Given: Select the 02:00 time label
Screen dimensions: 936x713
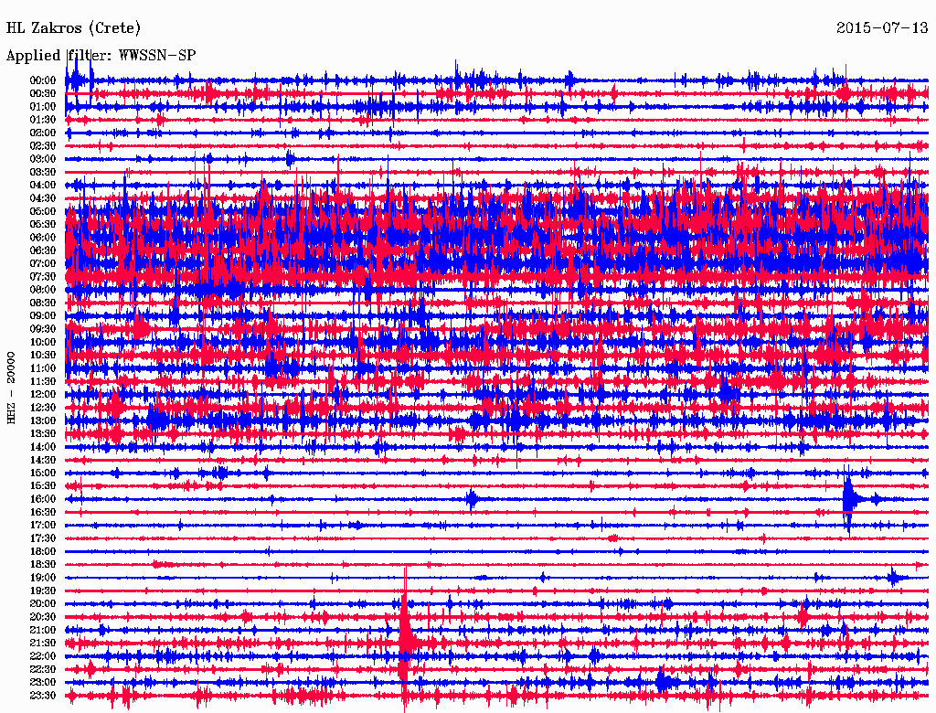Looking at the screenshot, I should pos(43,133).
